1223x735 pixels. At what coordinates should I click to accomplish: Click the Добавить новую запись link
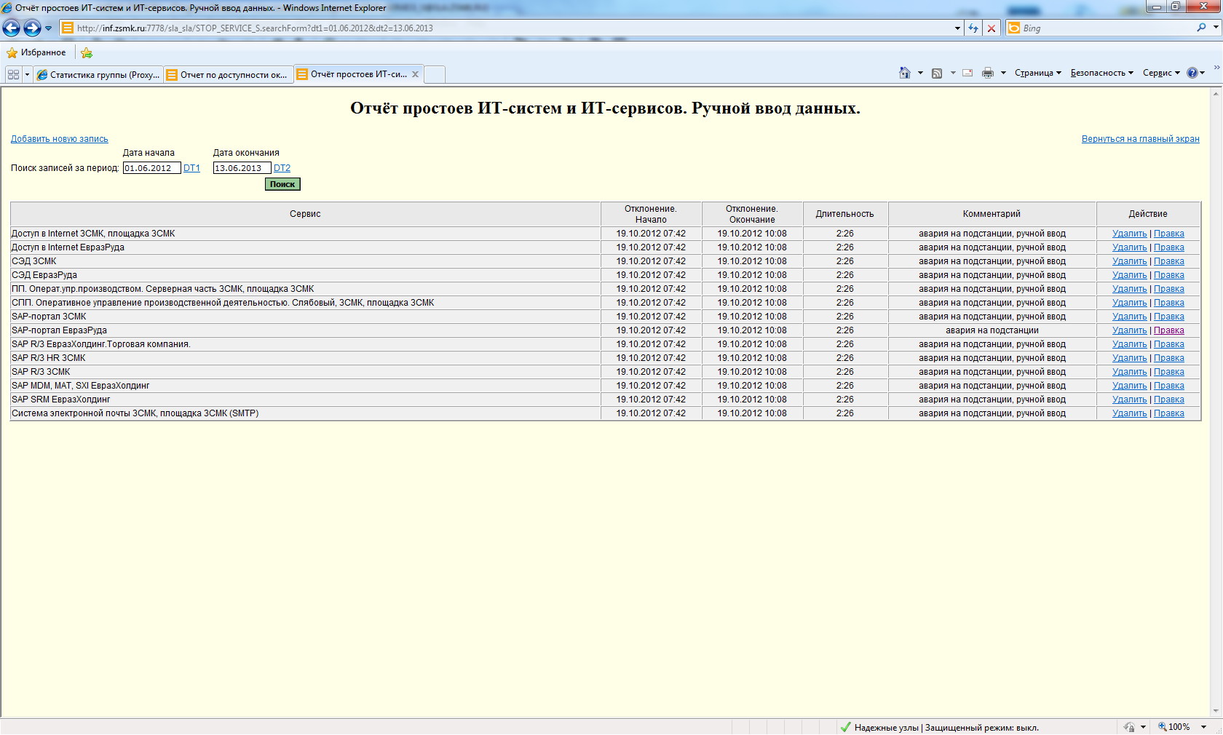[x=59, y=139]
